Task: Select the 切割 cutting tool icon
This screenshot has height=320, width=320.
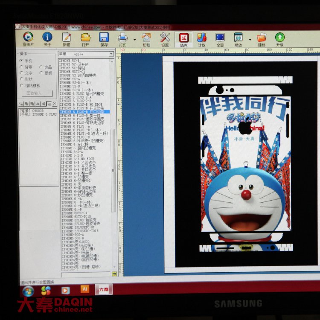Action: pos(146,38)
